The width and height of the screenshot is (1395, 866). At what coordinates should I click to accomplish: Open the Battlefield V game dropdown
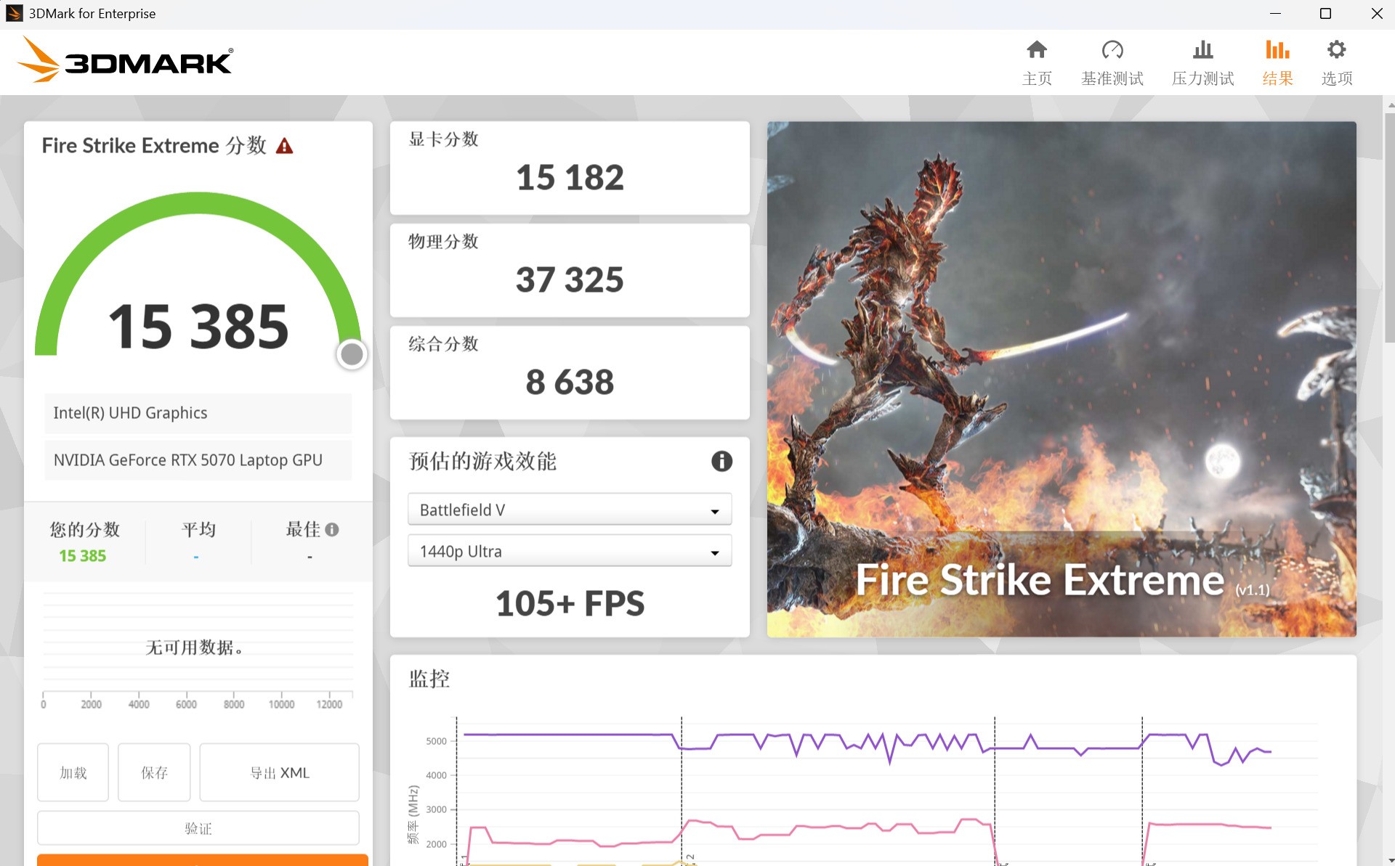tap(569, 509)
